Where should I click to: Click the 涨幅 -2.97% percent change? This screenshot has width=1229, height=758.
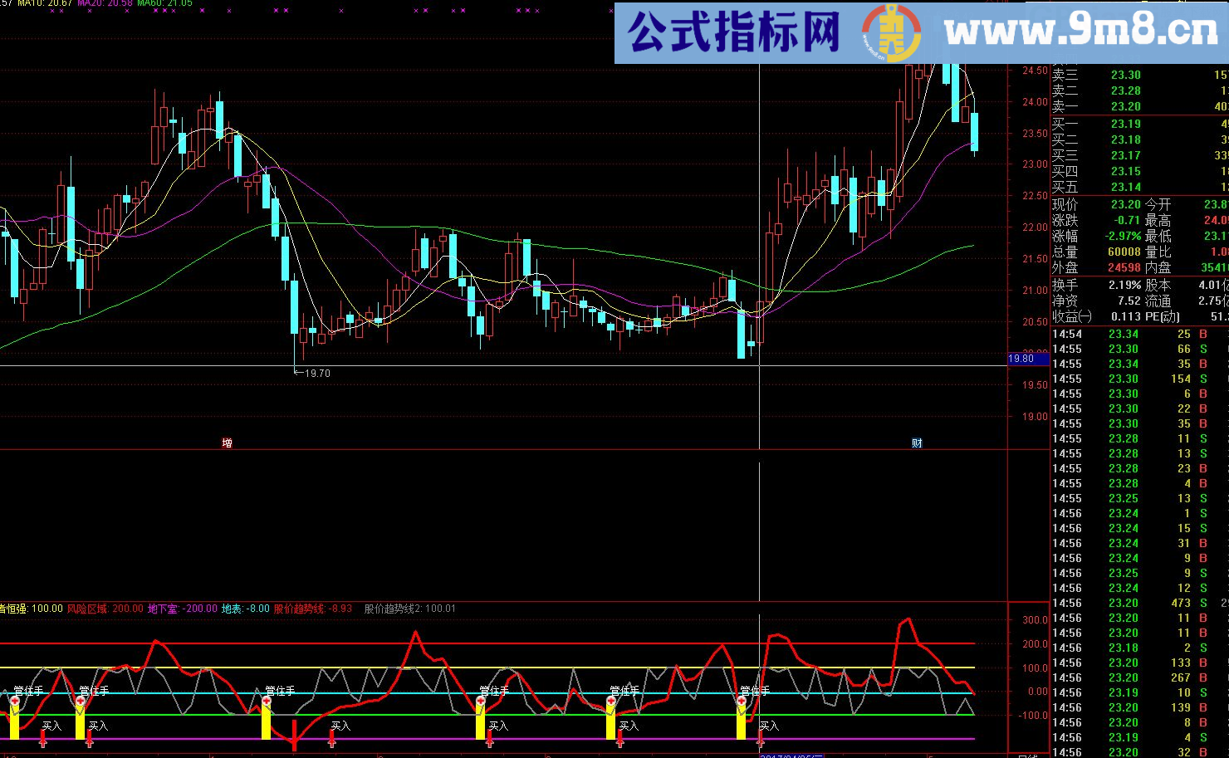click(1123, 236)
